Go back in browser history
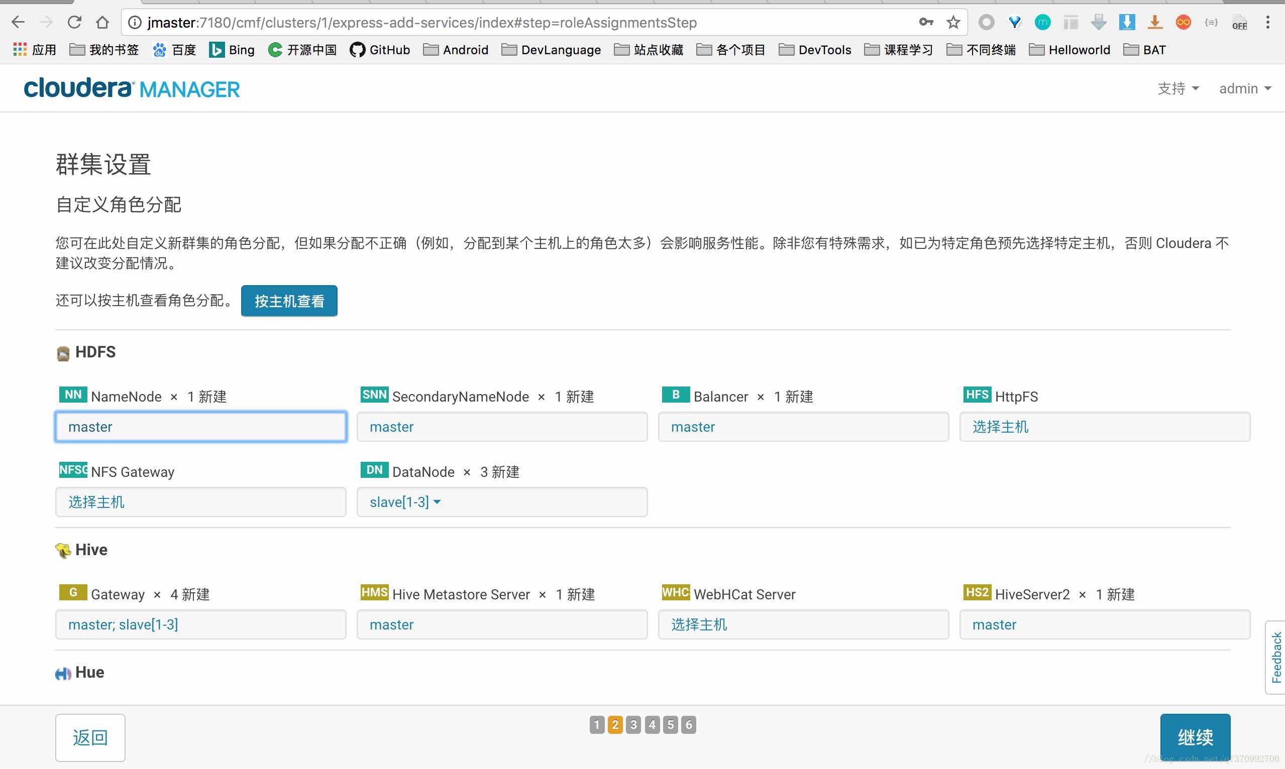Image resolution: width=1285 pixels, height=769 pixels. pos(18,22)
